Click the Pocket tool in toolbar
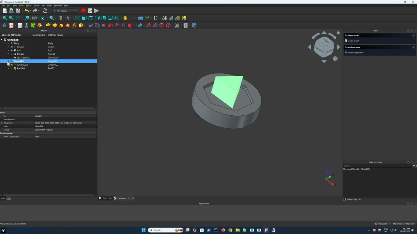This screenshot has width=417, height=234. coord(91,25)
